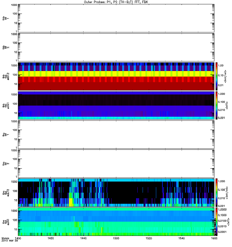Screen dimensions: 232x247
Task: Click the '1.00' value on thb edc12 colorbar
Action: 221,65
